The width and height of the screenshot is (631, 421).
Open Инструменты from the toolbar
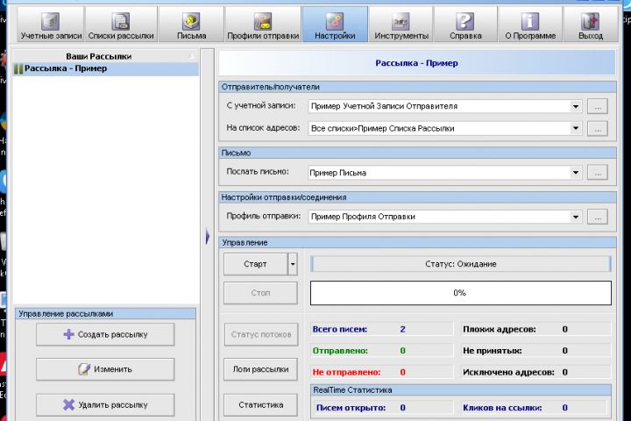(x=401, y=25)
